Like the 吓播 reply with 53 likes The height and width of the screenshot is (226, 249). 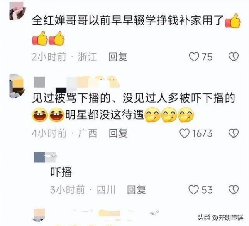(x=193, y=189)
